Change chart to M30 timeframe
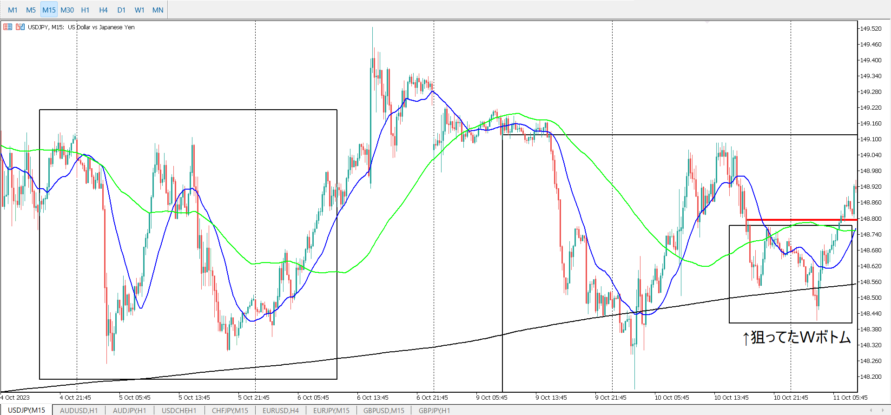The image size is (891, 415). [x=67, y=10]
